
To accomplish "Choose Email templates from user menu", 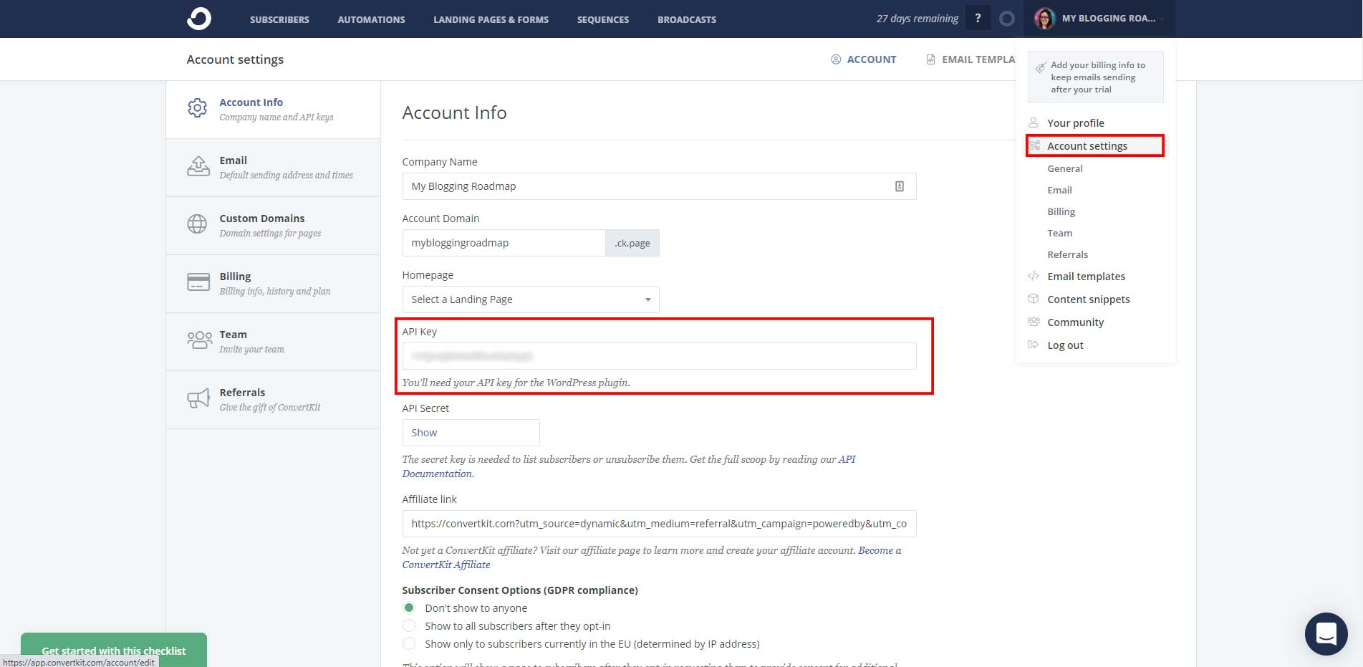I will click(x=1086, y=276).
